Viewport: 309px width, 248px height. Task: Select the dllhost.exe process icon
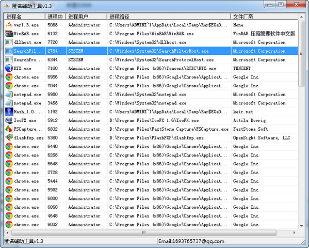(9, 42)
